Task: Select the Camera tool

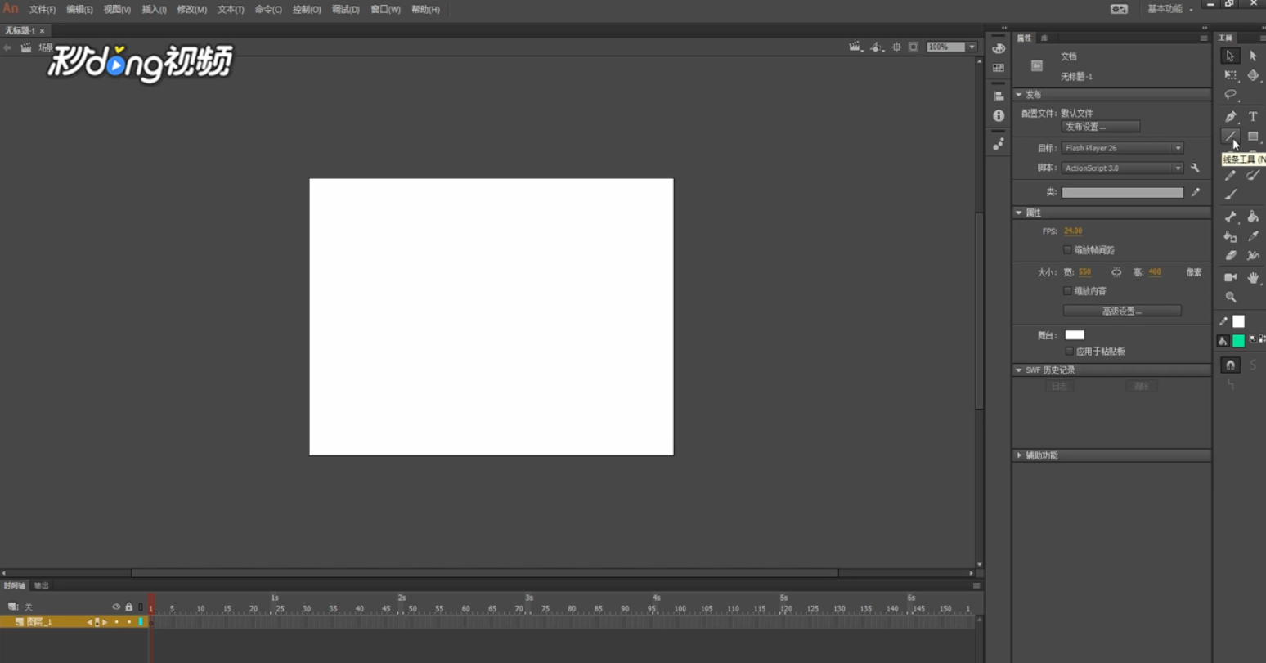Action: coord(1230,278)
